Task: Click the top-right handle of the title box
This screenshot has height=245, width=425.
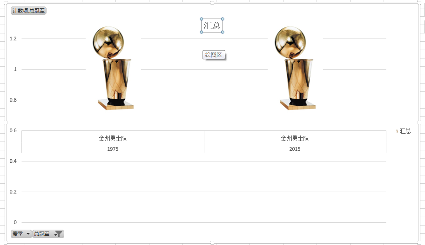Action: (x=223, y=19)
